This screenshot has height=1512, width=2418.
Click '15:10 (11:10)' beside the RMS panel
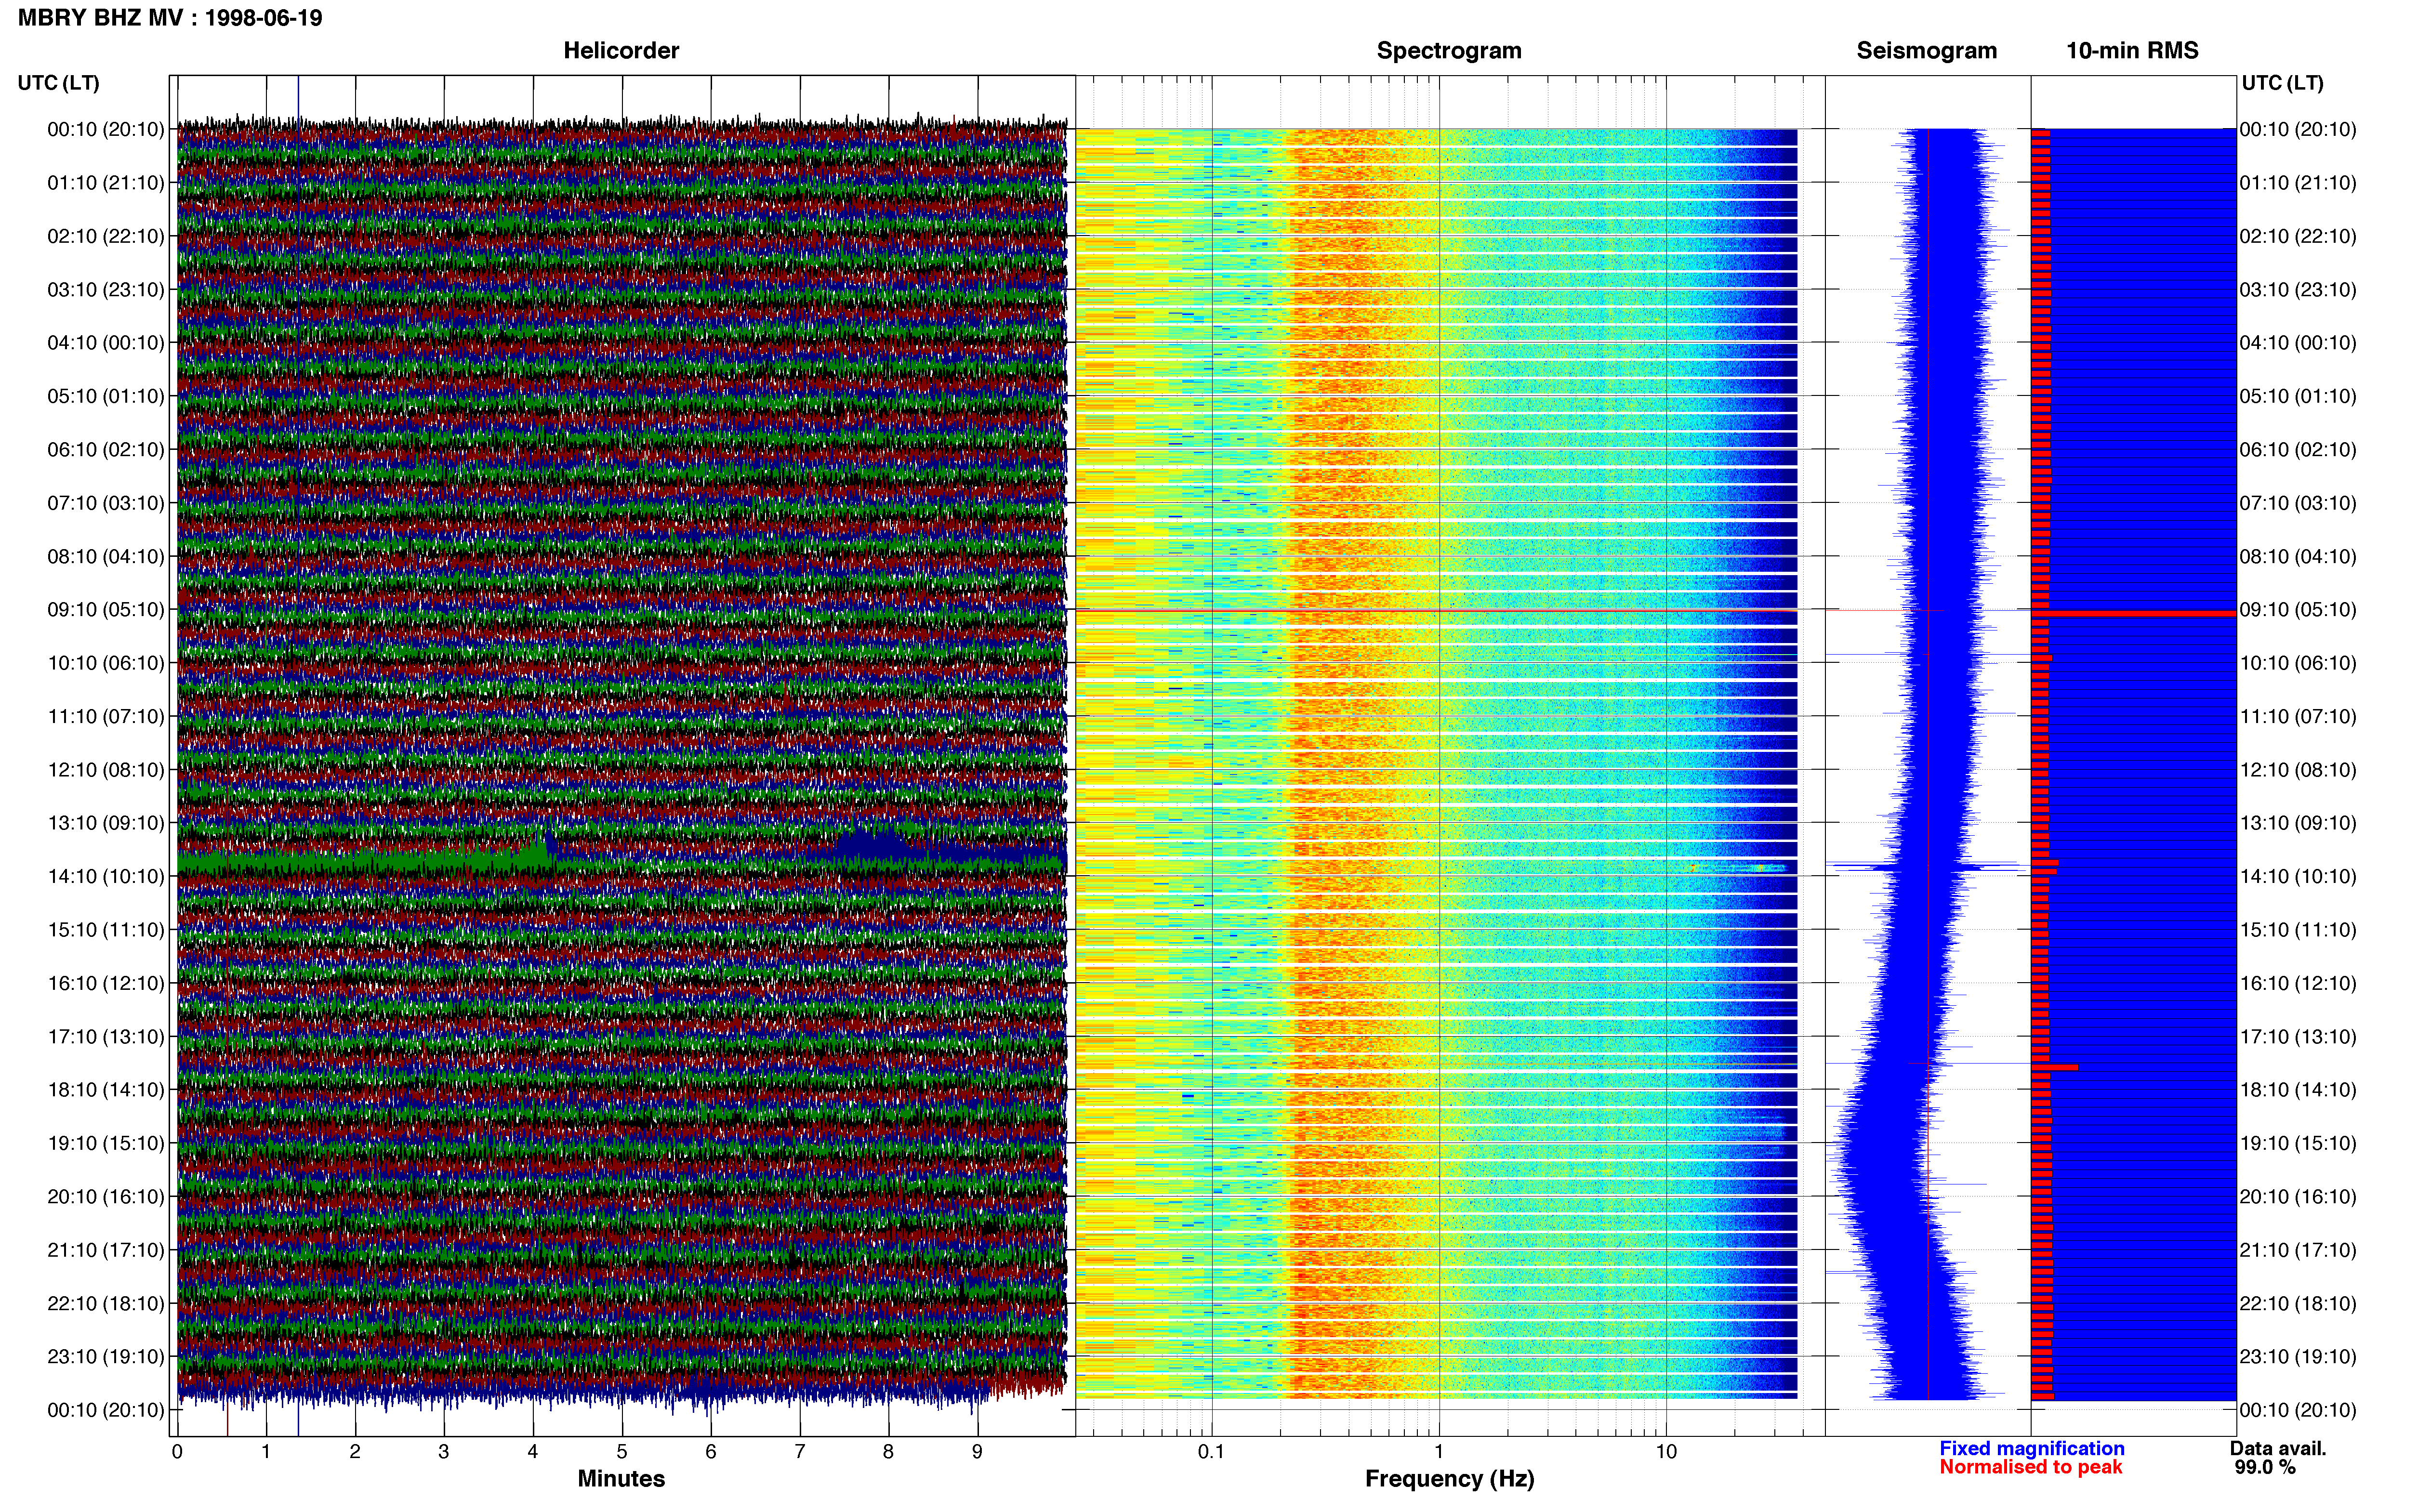(2298, 930)
